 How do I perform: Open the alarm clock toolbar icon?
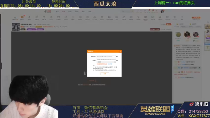(x=58, y=17)
